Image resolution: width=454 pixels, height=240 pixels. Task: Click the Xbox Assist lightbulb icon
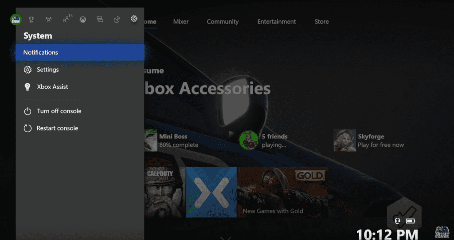[27, 87]
